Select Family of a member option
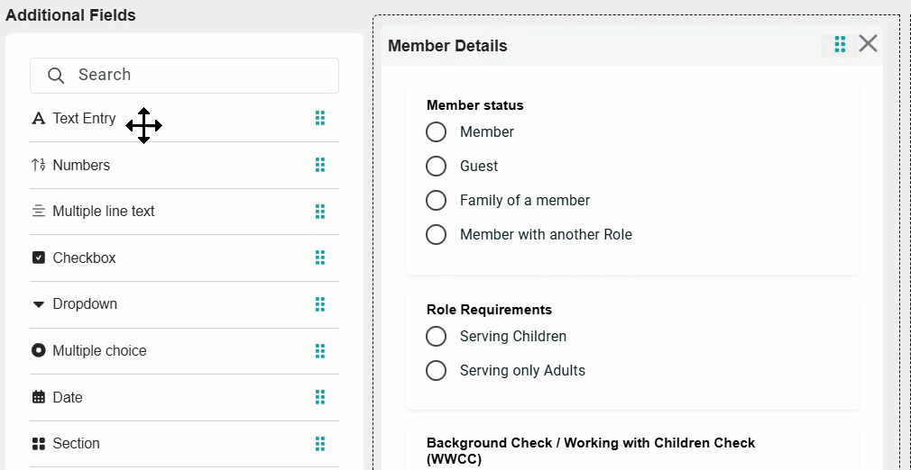The image size is (911, 470). [437, 201]
